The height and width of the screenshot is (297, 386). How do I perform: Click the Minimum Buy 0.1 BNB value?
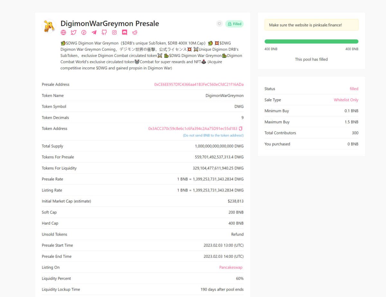[351, 111]
